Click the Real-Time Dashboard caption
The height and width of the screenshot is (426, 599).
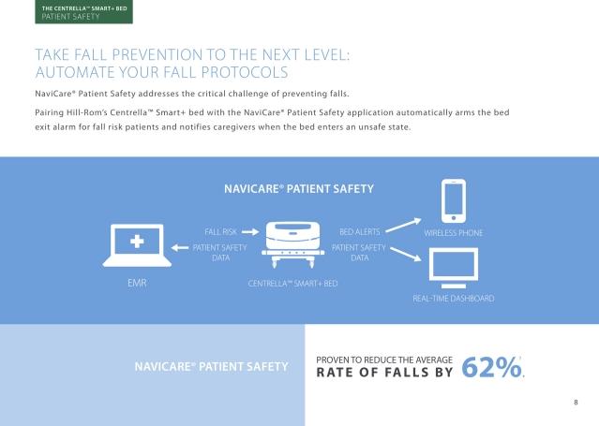pyautogui.click(x=454, y=298)
